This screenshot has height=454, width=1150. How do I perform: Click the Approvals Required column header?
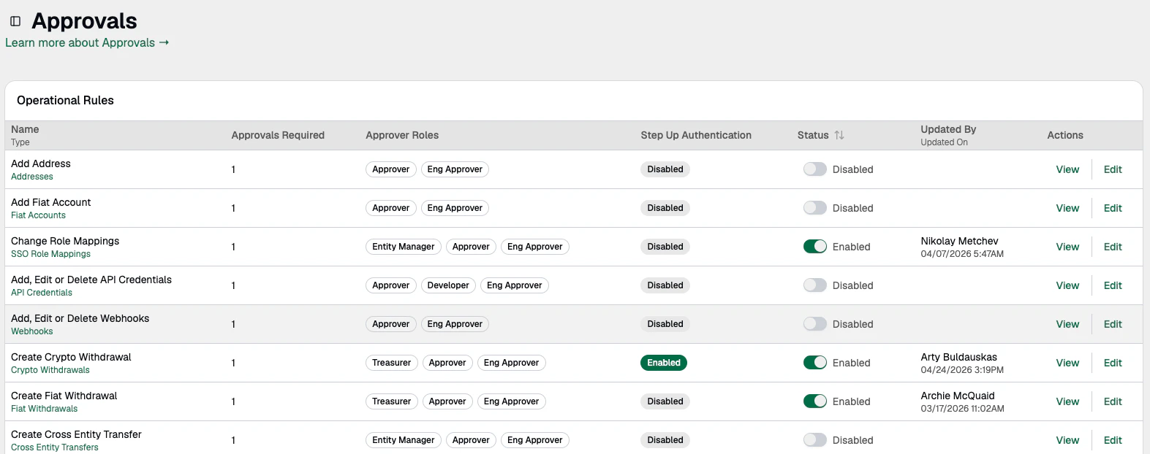278,135
